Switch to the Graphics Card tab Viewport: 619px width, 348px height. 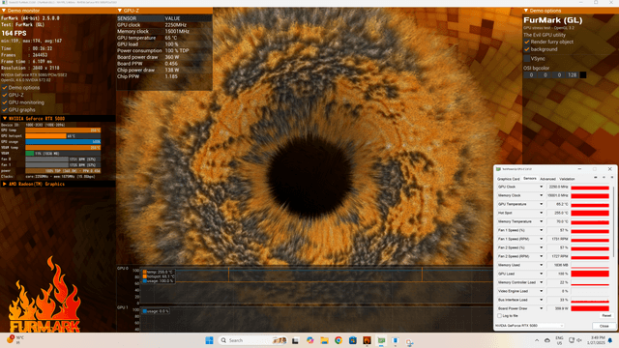509,179
